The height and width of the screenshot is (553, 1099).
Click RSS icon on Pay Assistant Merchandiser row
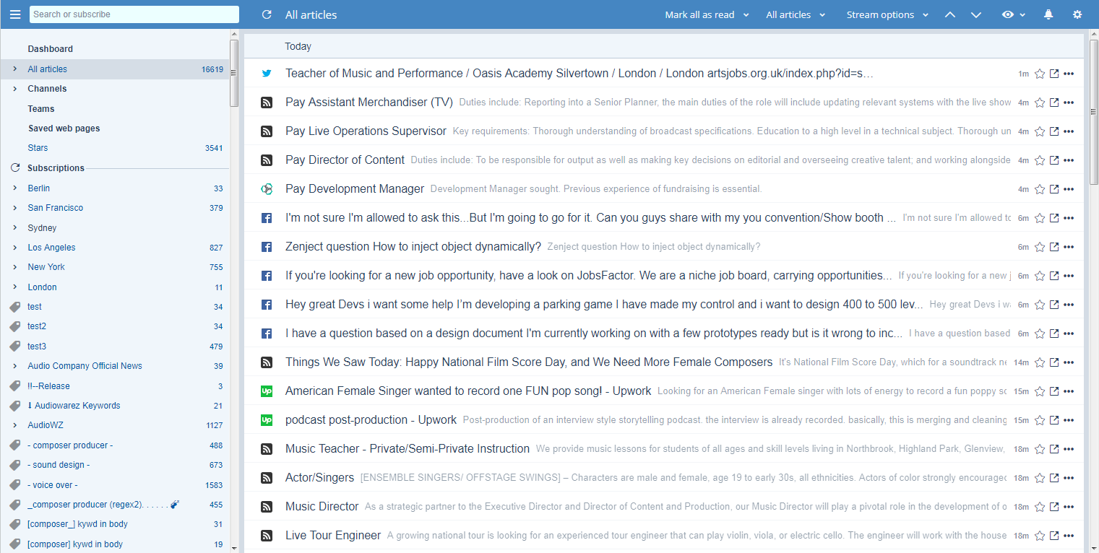click(267, 103)
